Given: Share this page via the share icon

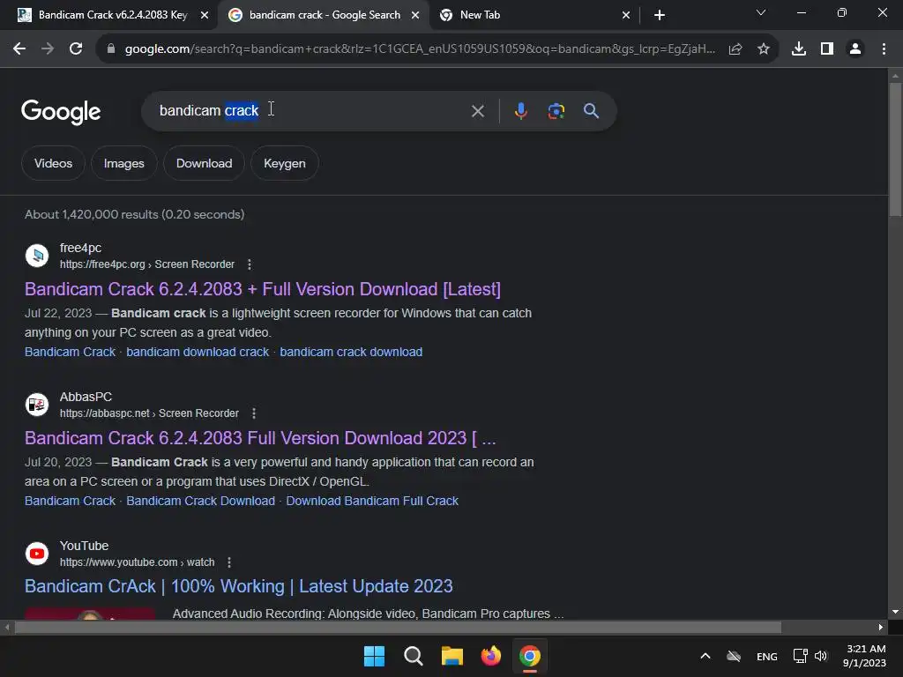Looking at the screenshot, I should [735, 49].
